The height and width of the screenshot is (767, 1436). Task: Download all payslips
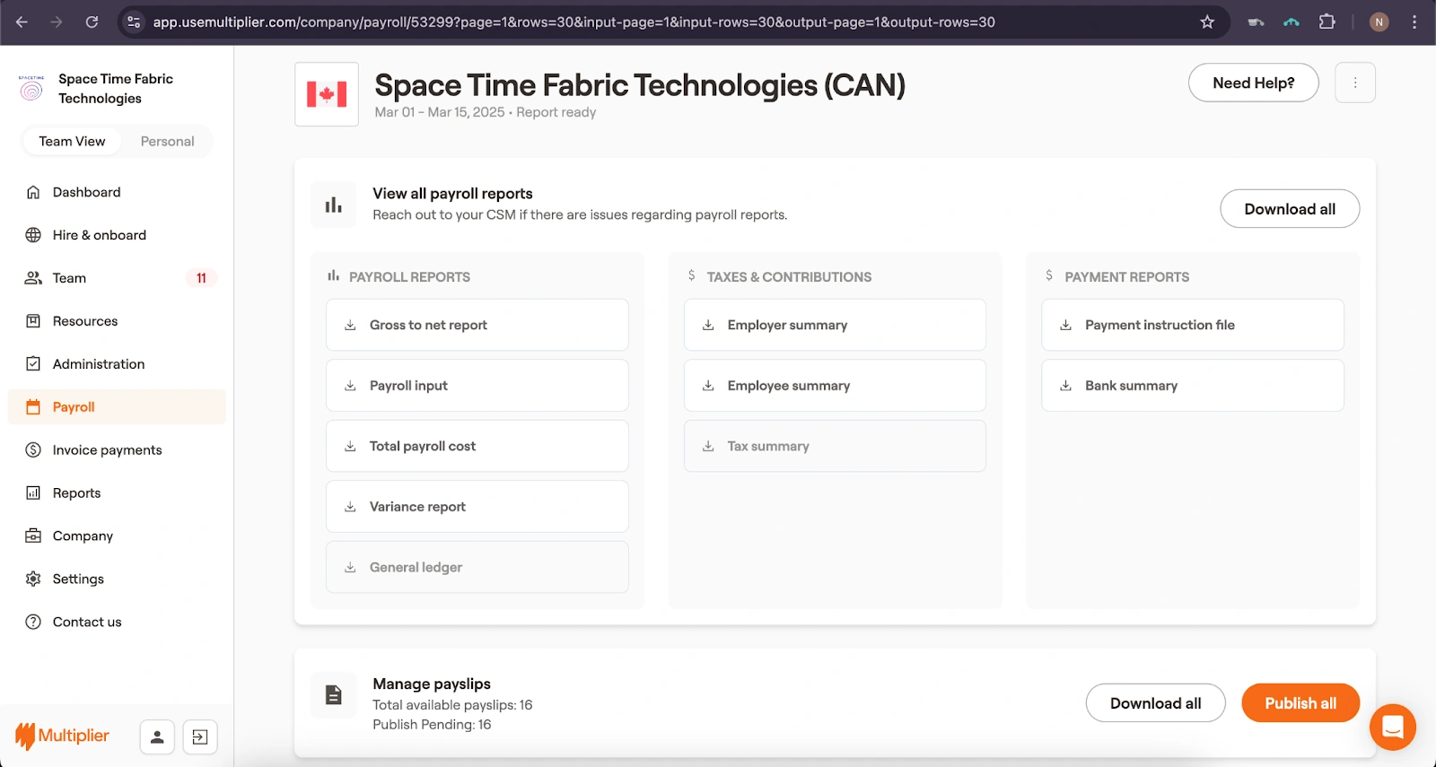[1155, 703]
